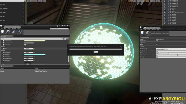Collapse the Impact parameter group

pyautogui.click(x=1, y=47)
